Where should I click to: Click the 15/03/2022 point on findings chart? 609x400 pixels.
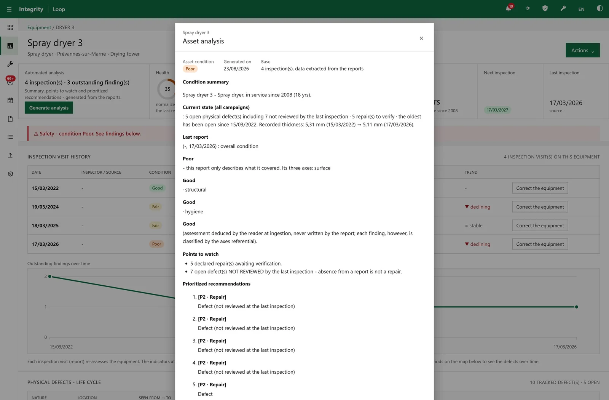pyautogui.click(x=50, y=276)
